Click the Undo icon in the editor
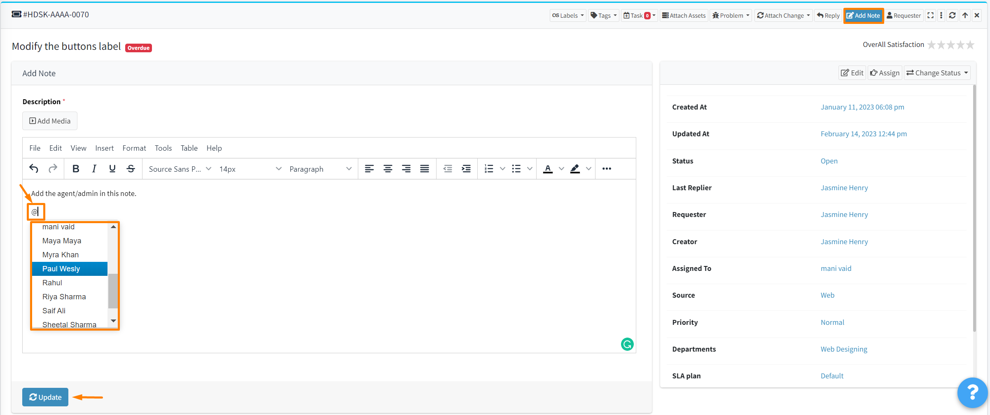Viewport: 990px width, 415px height. (x=33, y=168)
